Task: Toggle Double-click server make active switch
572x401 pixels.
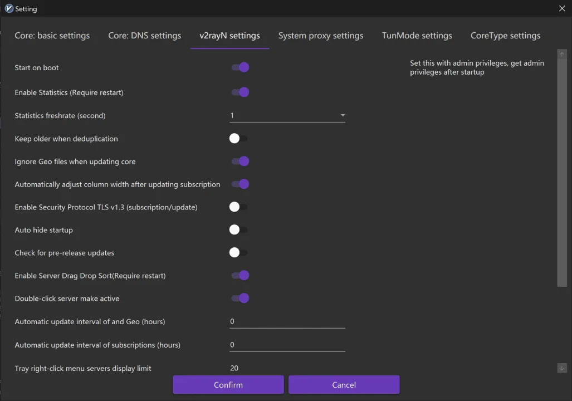Action: click(x=240, y=299)
